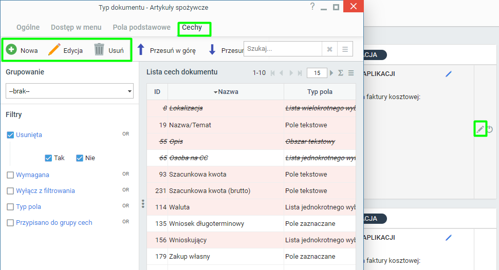Go to last page of feature list
The height and width of the screenshot is (270, 499).
(x=300, y=73)
